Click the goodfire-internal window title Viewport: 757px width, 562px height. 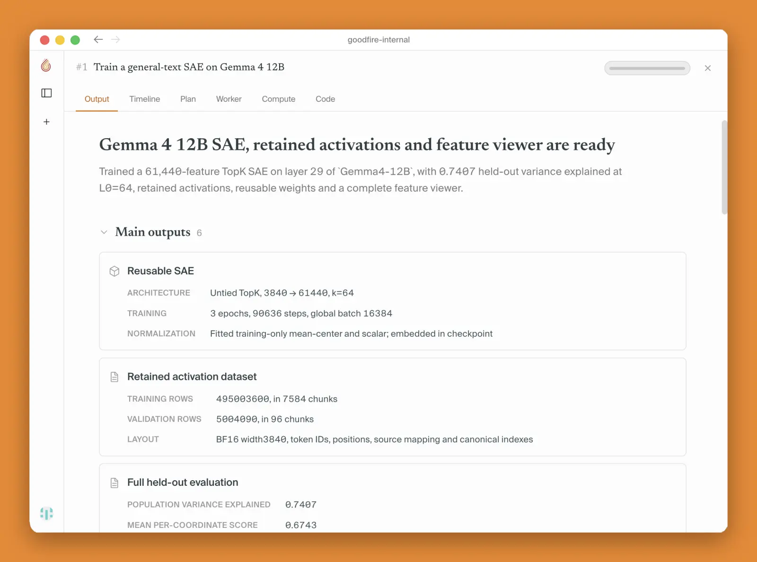click(x=378, y=40)
